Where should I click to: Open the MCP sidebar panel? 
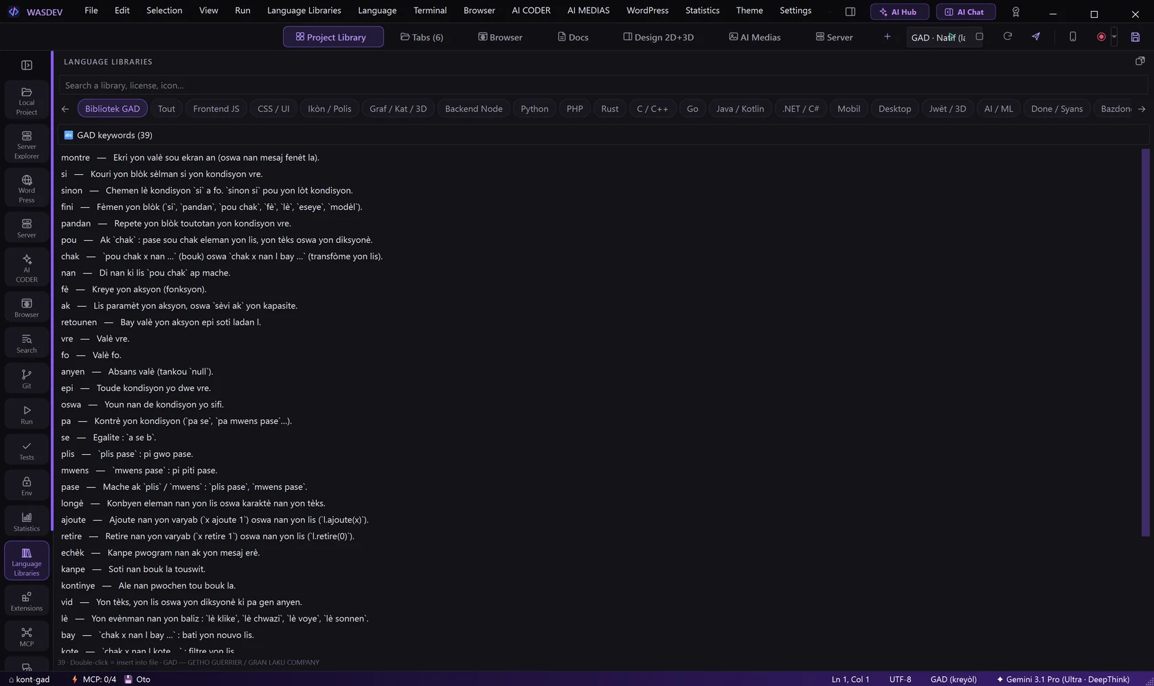27,637
